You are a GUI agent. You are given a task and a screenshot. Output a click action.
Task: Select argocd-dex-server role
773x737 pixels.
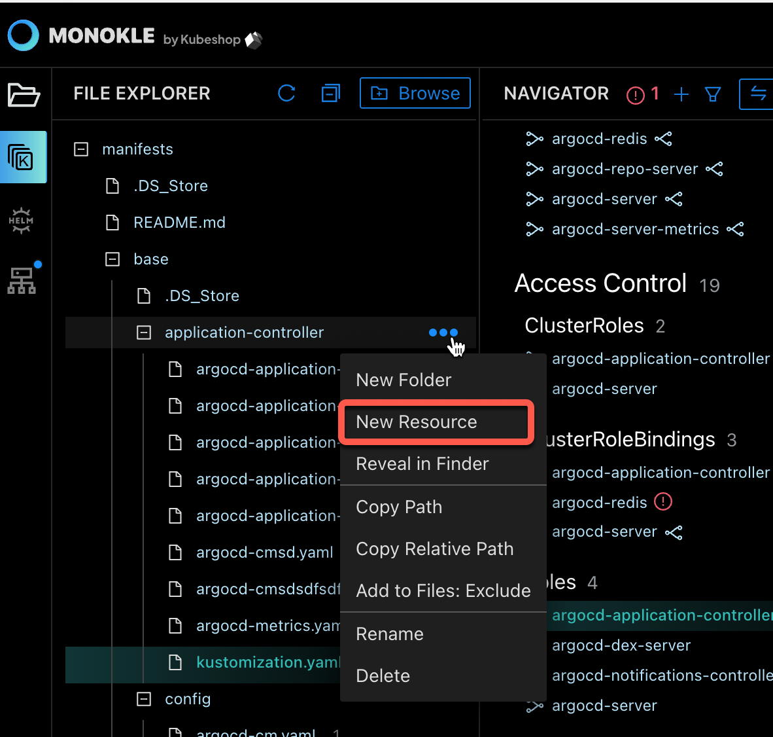click(621, 646)
